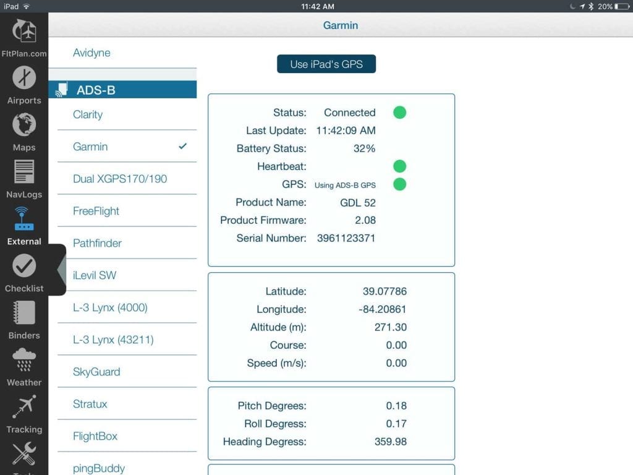
Task: Tap the location arrow status icon
Action: click(x=582, y=6)
